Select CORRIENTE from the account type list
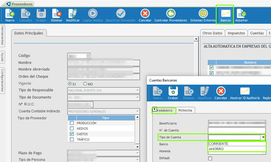271x162 pixels. (237, 144)
